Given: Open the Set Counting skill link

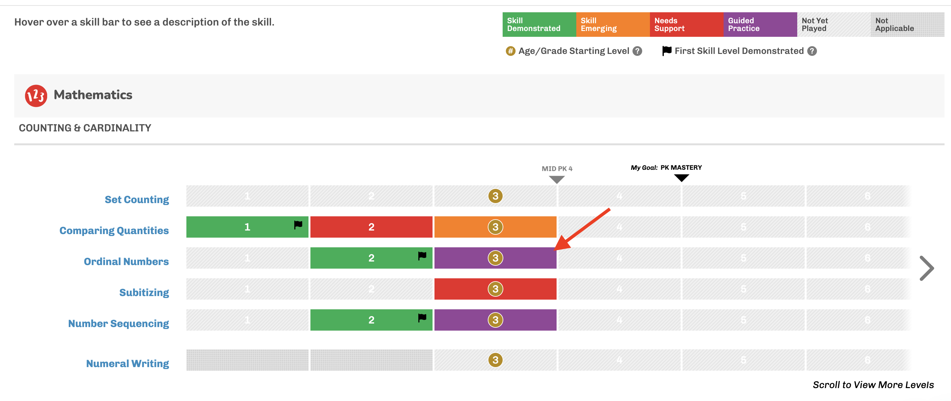Looking at the screenshot, I should (x=137, y=200).
